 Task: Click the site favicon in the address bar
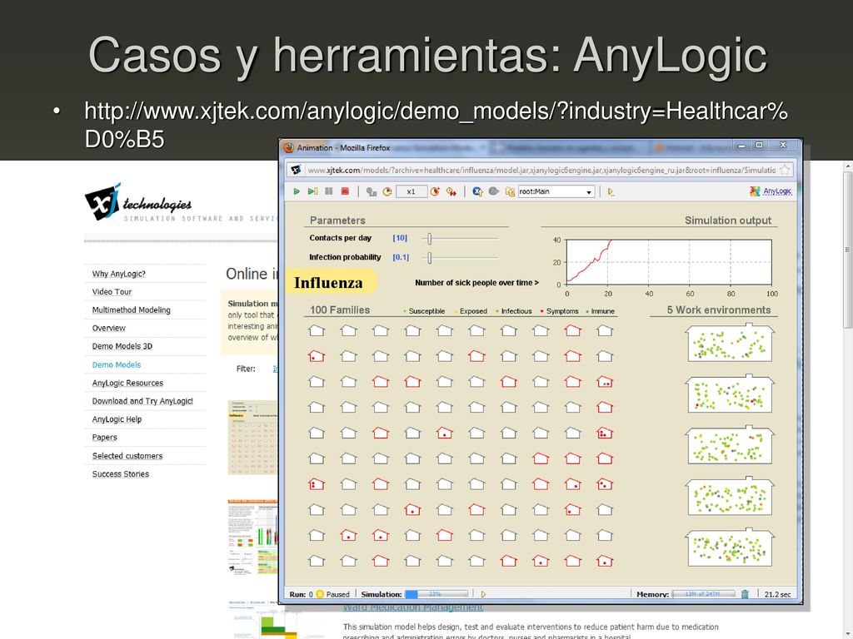tap(296, 170)
